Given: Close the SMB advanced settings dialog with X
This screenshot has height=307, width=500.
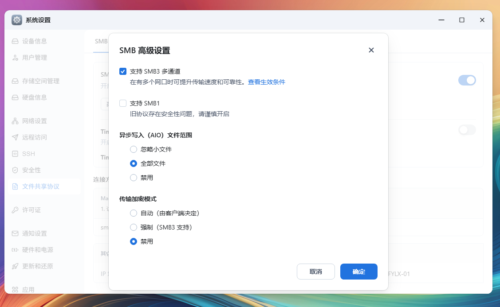Looking at the screenshot, I should (371, 50).
